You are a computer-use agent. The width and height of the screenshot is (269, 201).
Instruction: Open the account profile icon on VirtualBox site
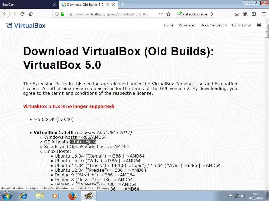point(259,25)
